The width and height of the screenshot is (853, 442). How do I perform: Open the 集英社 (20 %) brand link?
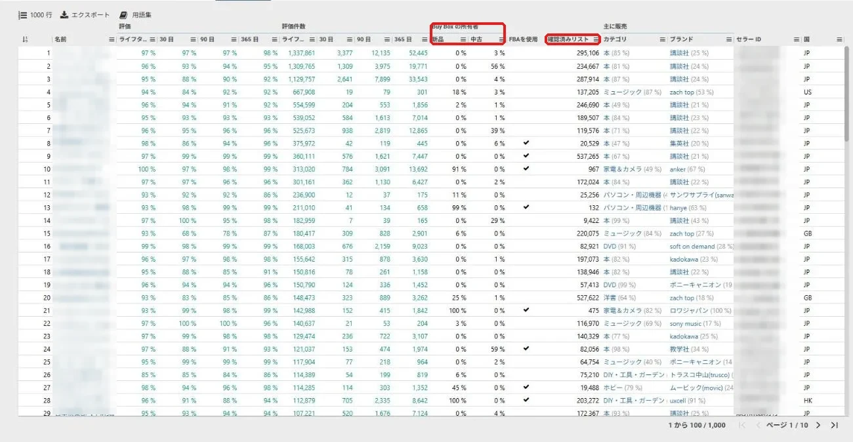point(689,144)
